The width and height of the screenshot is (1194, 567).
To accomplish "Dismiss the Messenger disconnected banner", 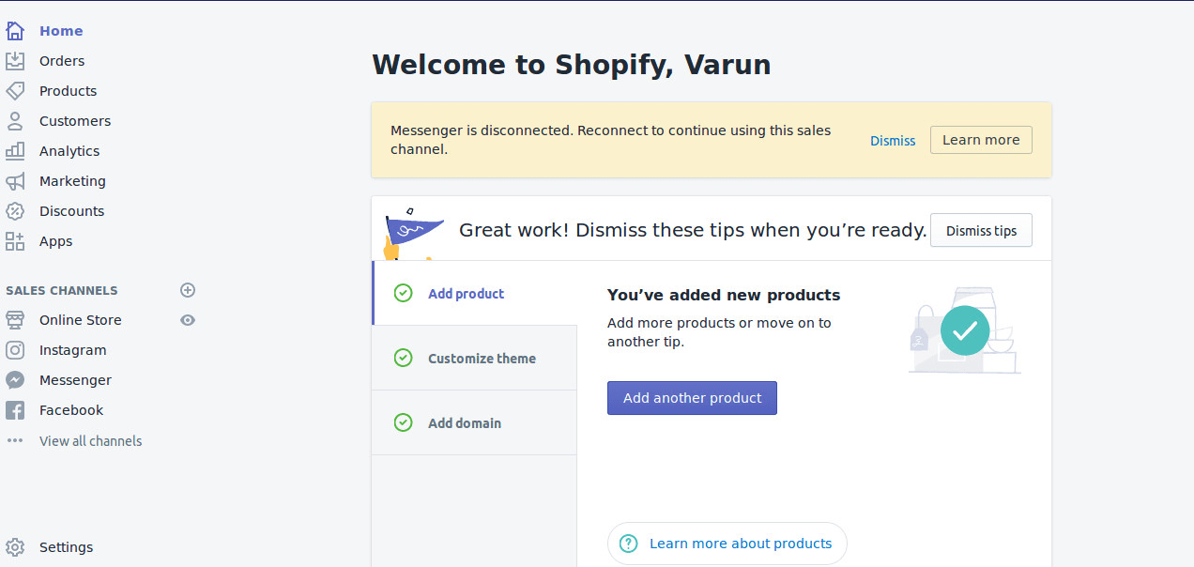I will click(893, 140).
